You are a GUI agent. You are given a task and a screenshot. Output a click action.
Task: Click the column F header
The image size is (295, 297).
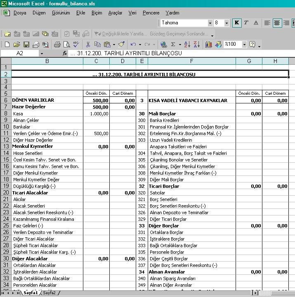pos(191,61)
